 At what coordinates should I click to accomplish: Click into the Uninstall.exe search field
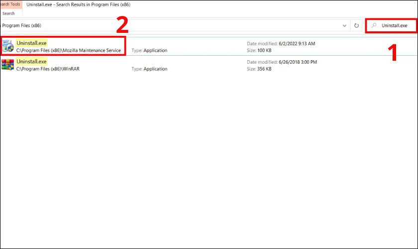coord(391,25)
